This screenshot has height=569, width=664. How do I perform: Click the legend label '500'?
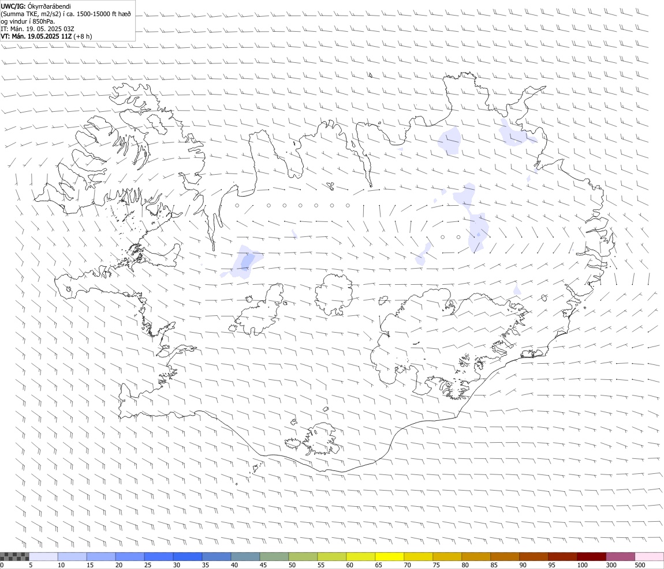tap(640, 565)
